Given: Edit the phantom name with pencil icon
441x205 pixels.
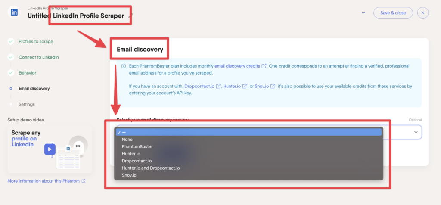Looking at the screenshot, I should (131, 16).
